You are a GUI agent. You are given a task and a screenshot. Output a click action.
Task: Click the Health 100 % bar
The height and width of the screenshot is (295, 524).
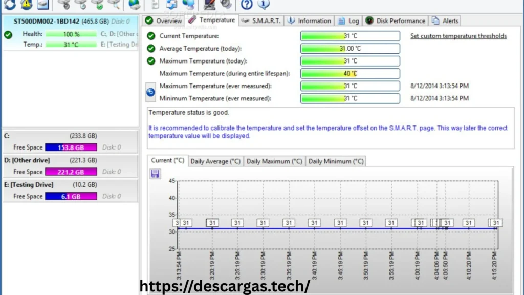71,34
